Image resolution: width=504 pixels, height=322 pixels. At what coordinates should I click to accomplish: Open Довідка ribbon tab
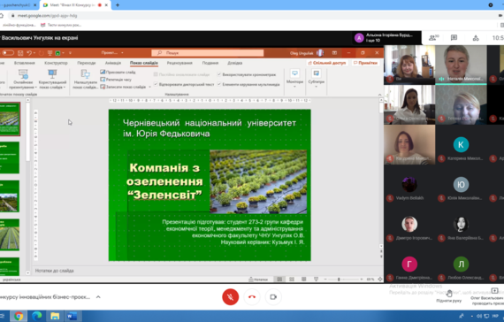coord(234,63)
